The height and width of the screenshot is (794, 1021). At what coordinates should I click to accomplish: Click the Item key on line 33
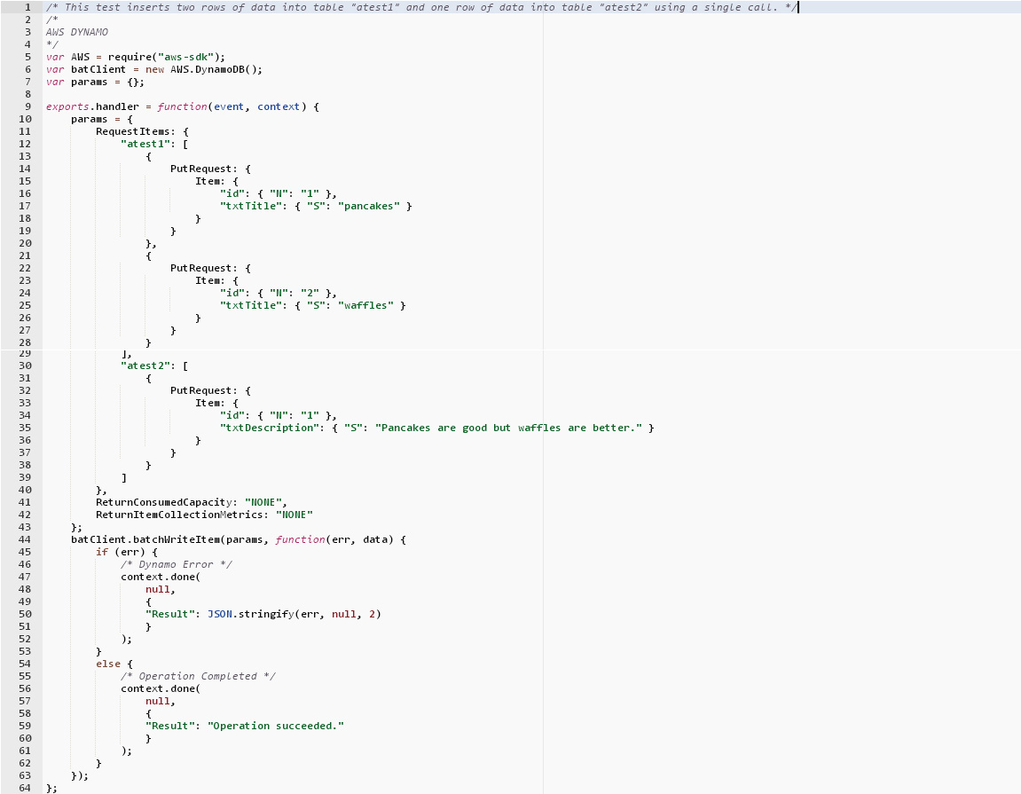click(208, 403)
